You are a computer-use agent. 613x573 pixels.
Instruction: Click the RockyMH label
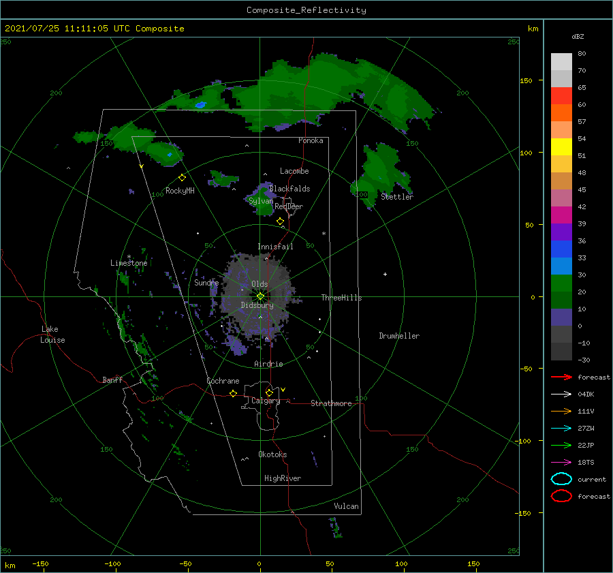tap(180, 191)
